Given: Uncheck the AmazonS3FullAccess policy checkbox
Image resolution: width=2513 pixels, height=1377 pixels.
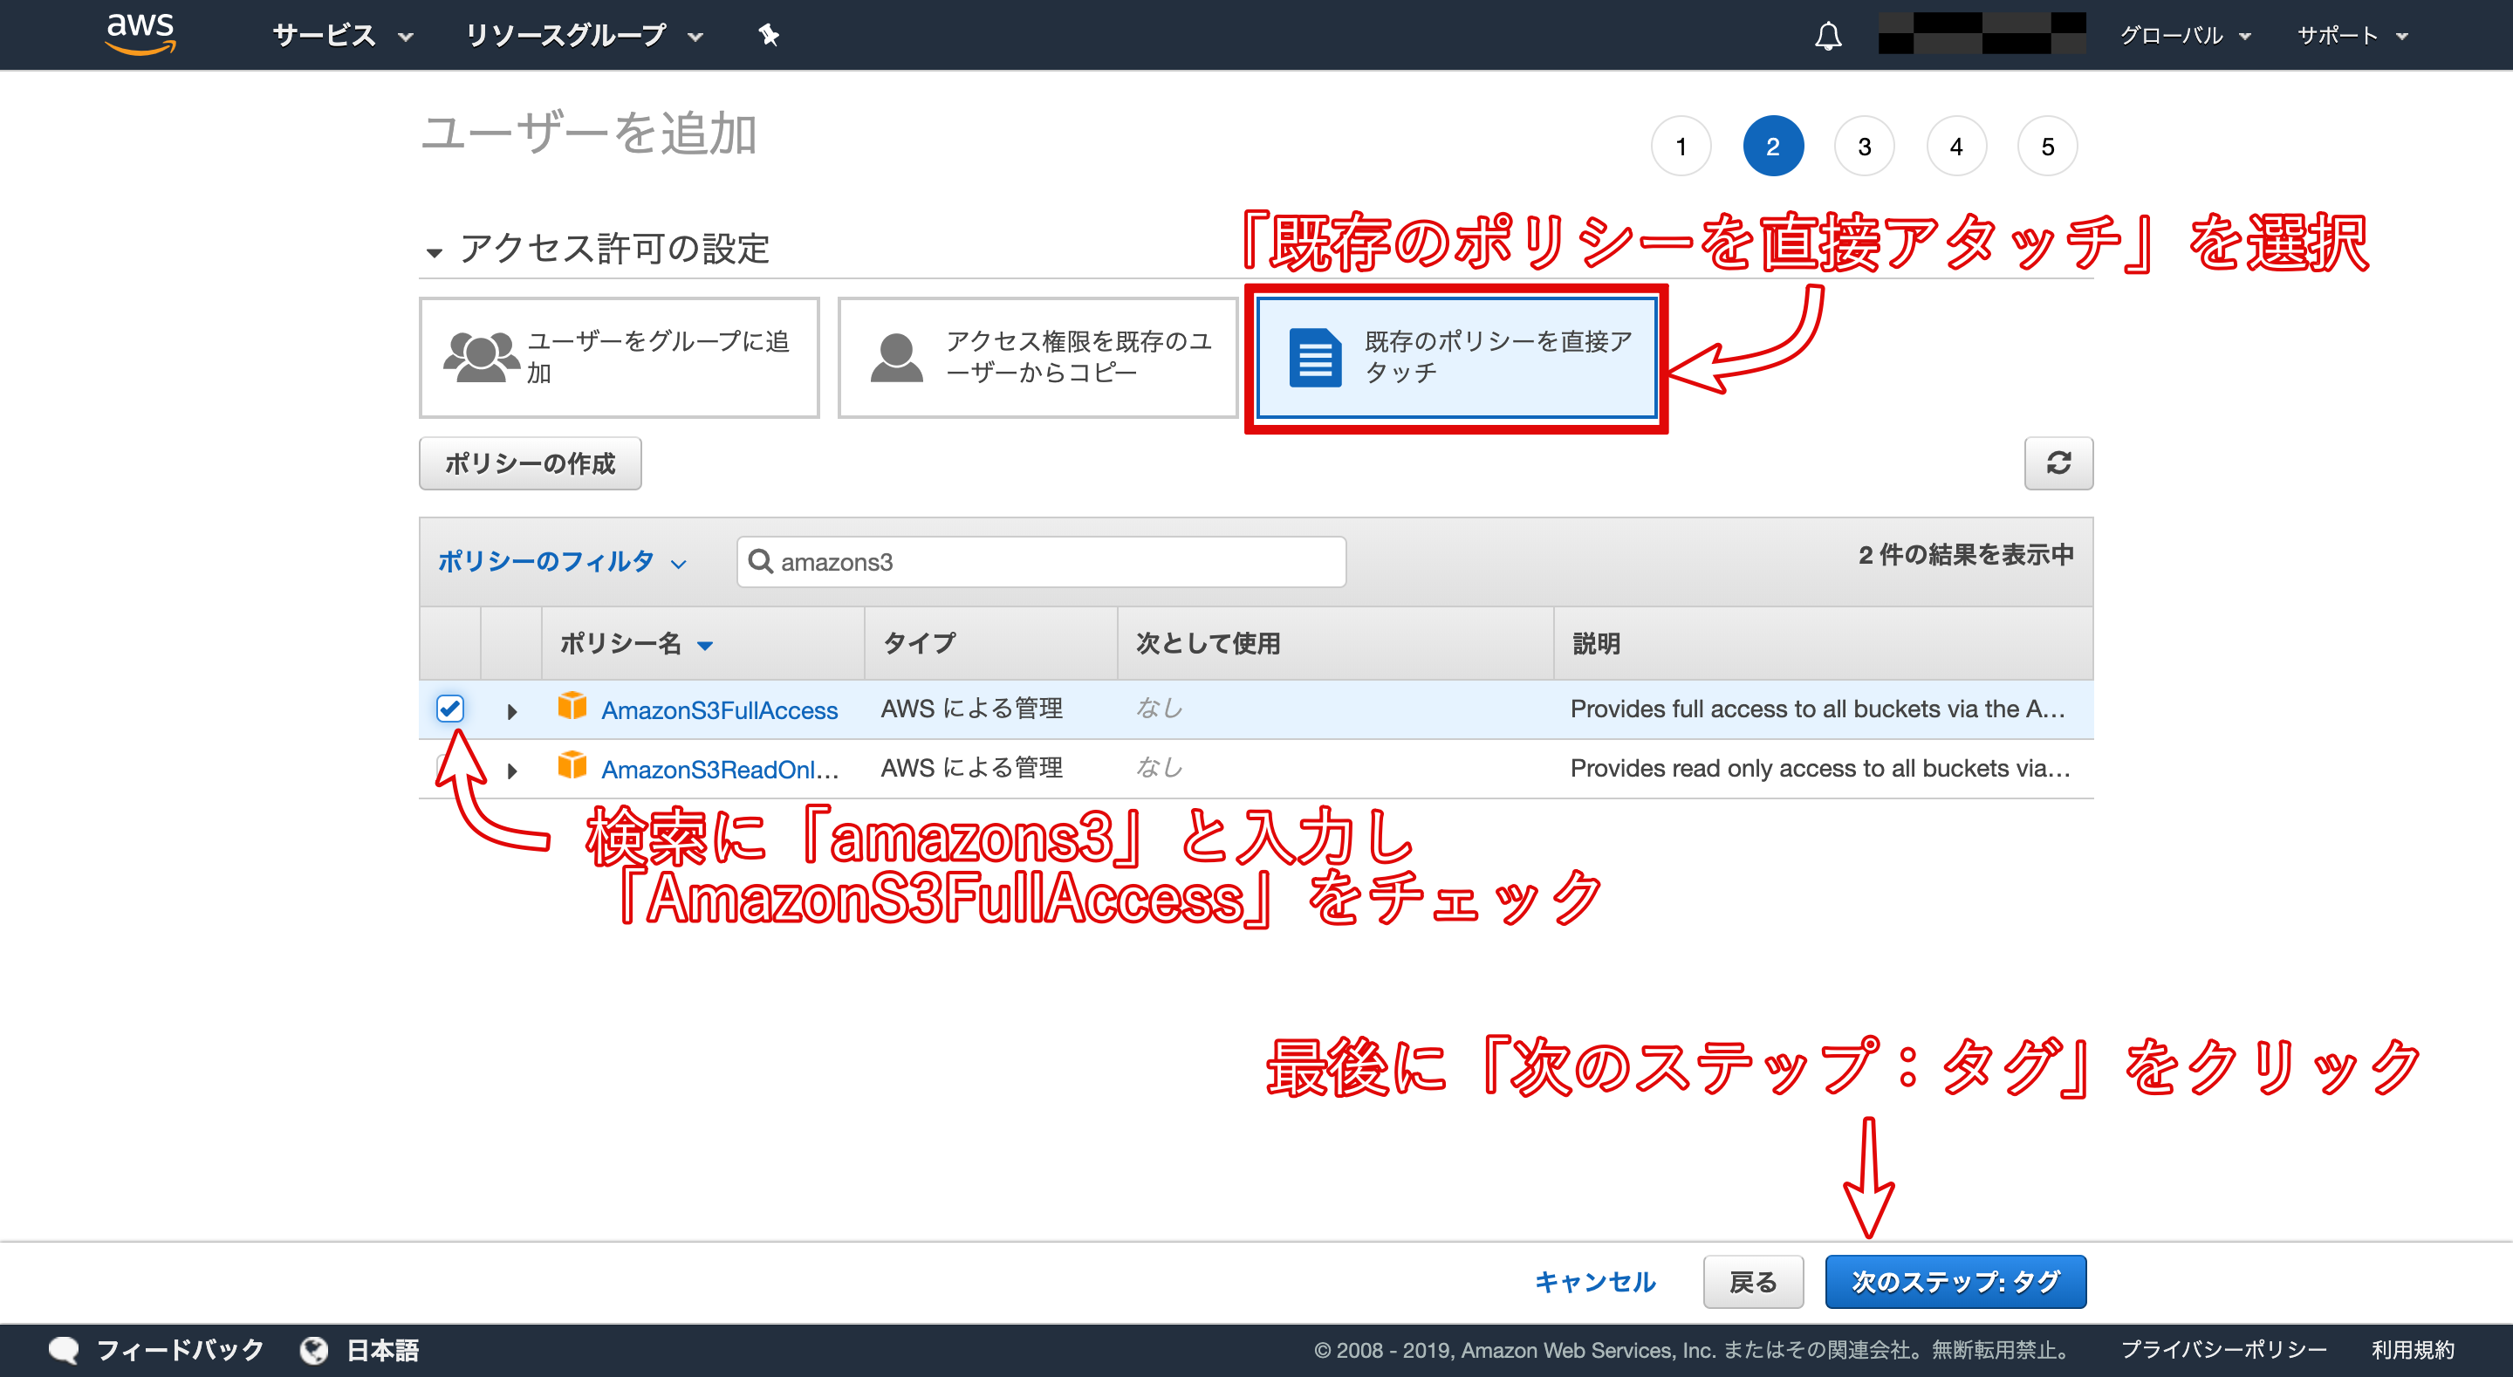Looking at the screenshot, I should click(x=449, y=708).
